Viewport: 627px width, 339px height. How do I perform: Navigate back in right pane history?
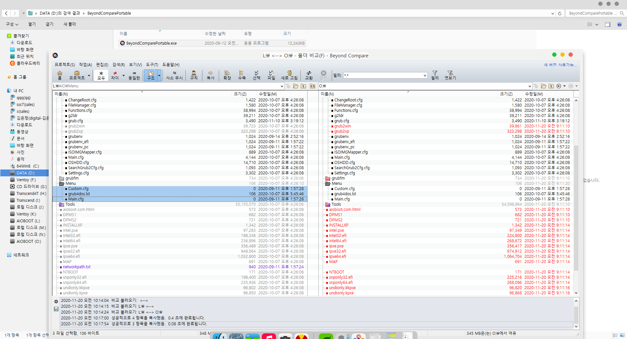[x=559, y=86]
